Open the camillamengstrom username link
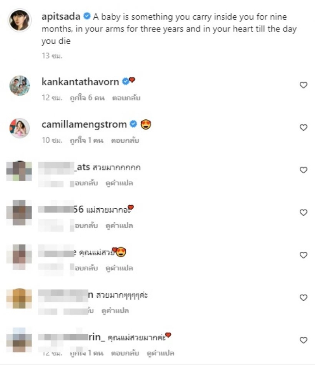The width and height of the screenshot is (315, 365). [x=84, y=124]
